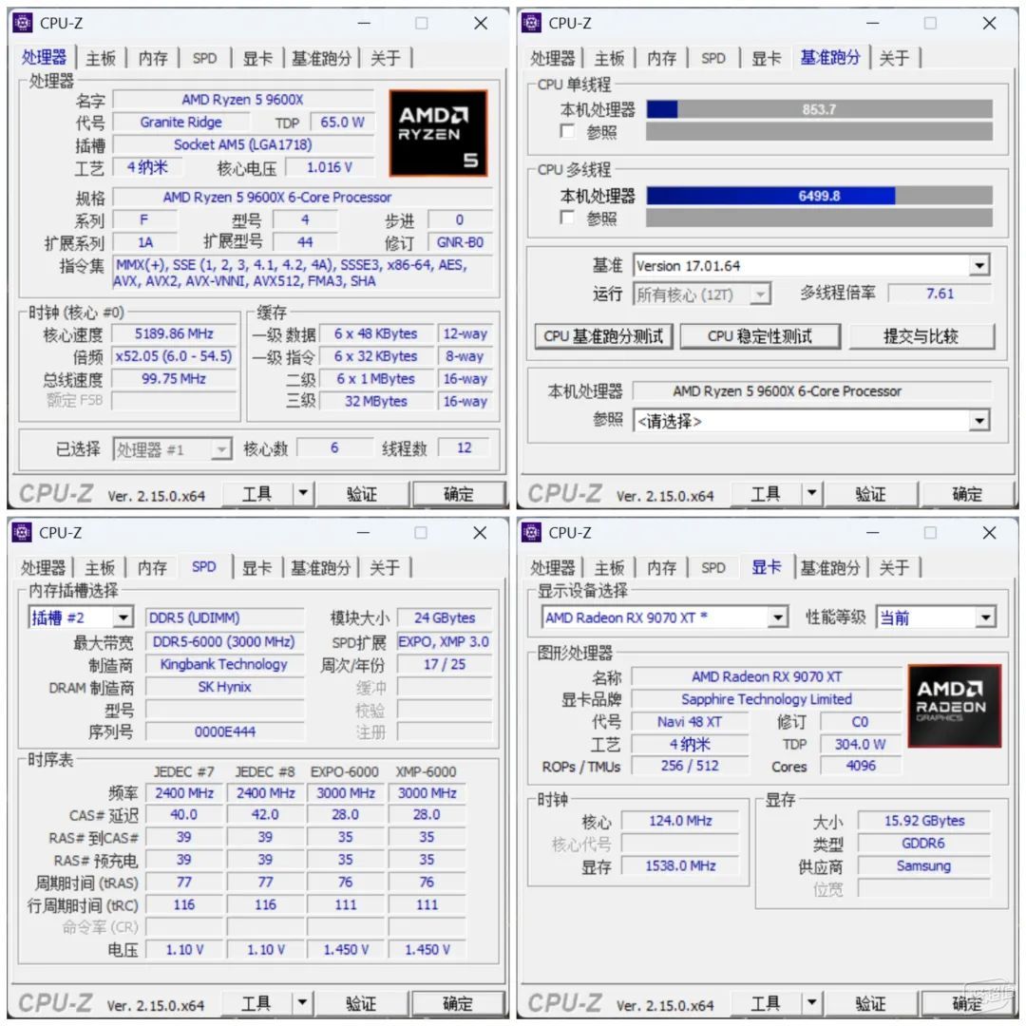Click 验证 in the processor-tab window

click(x=362, y=493)
